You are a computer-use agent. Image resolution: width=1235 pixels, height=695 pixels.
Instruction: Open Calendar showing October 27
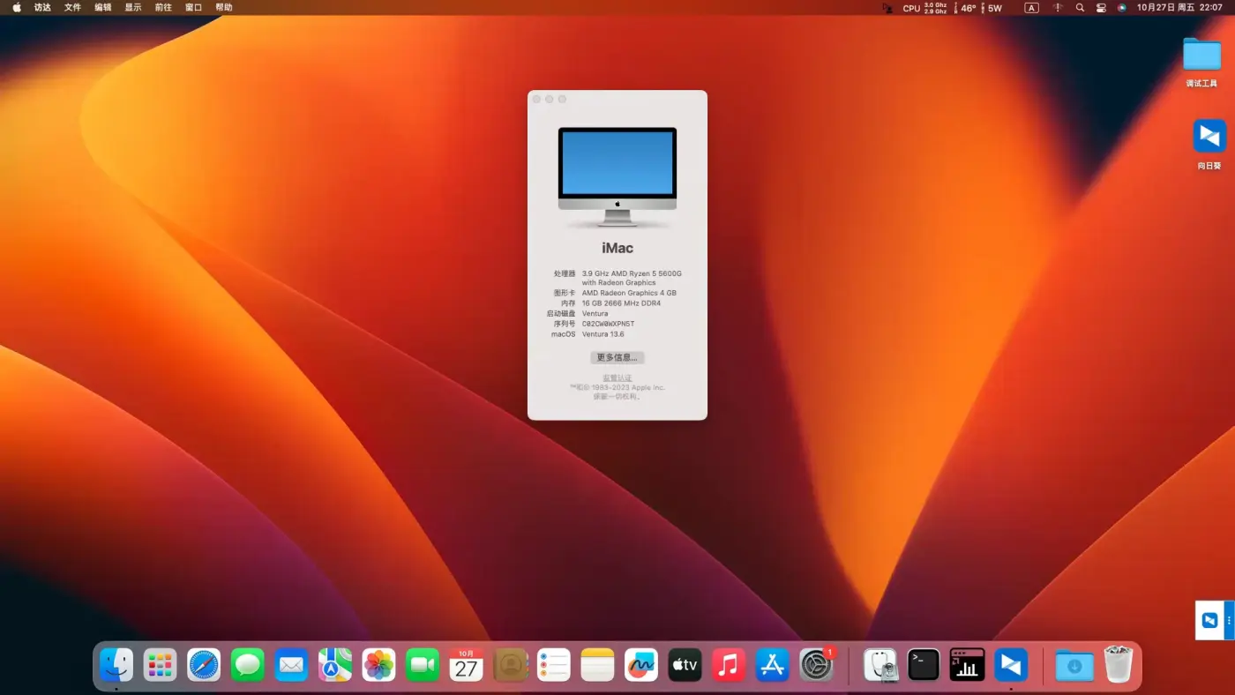pos(466,664)
